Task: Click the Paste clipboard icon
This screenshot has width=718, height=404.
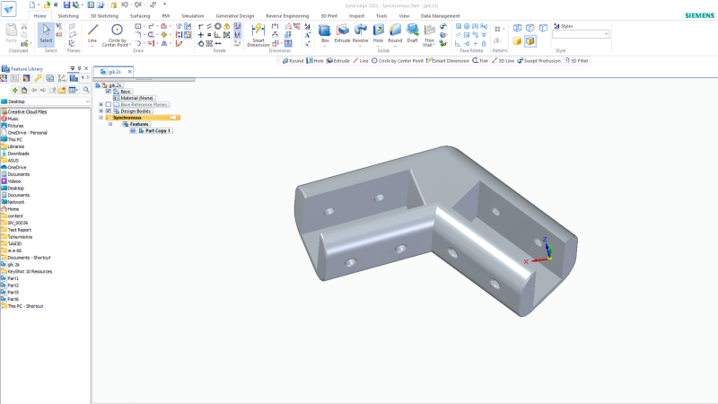Action: point(11,33)
